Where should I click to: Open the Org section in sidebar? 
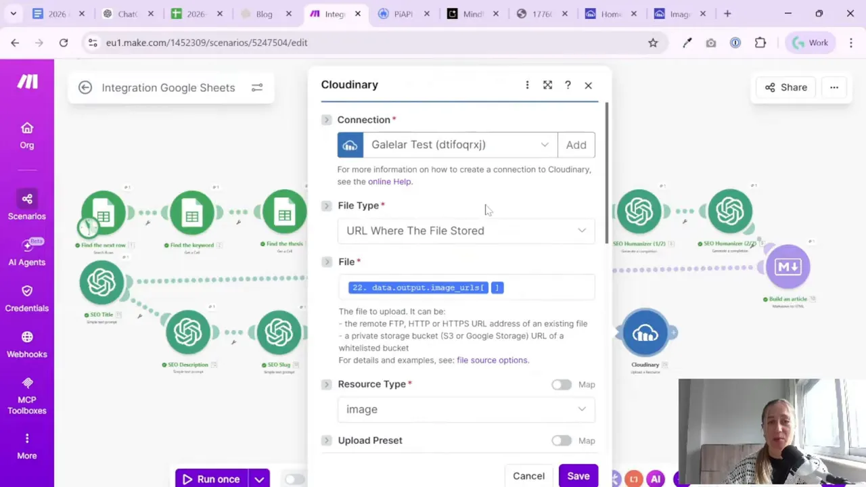[x=27, y=135]
